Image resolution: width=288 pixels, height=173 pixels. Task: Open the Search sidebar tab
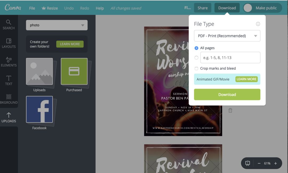(9, 25)
